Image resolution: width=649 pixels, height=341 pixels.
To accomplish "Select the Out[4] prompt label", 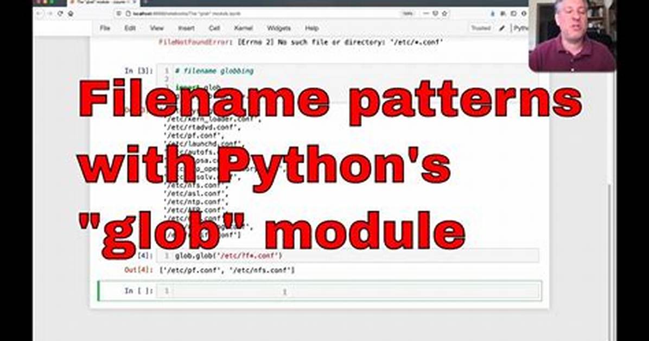I will point(139,270).
